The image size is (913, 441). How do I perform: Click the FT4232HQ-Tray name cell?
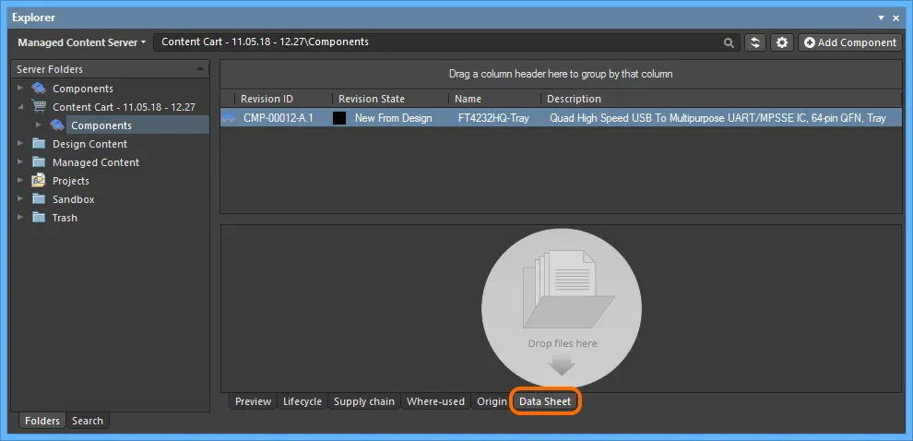point(493,118)
